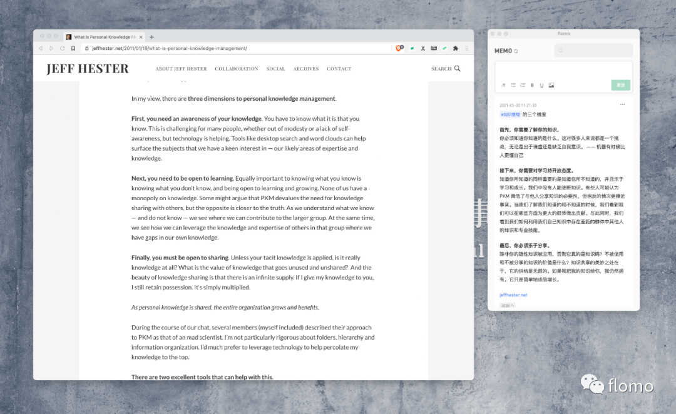Image resolution: width=676 pixels, height=414 pixels.
Task: Focus the flomo search field
Action: pos(593,51)
